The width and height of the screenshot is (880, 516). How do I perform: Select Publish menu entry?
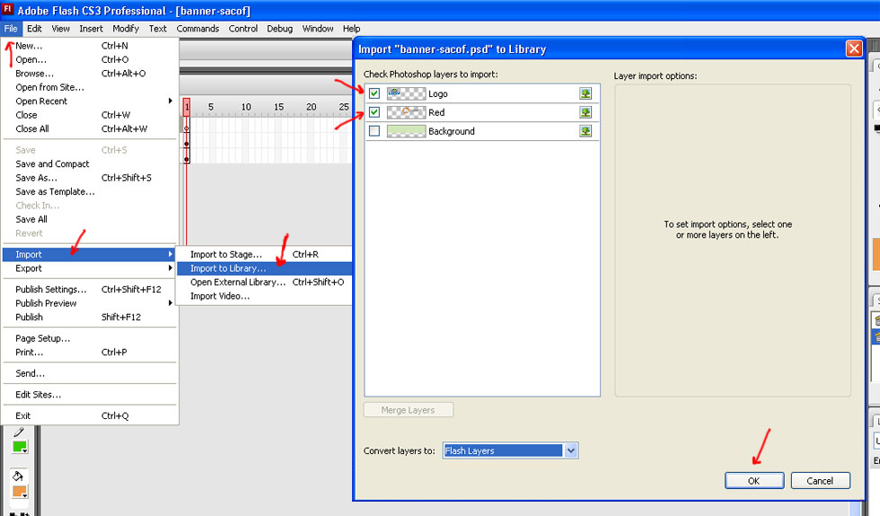pos(90,317)
